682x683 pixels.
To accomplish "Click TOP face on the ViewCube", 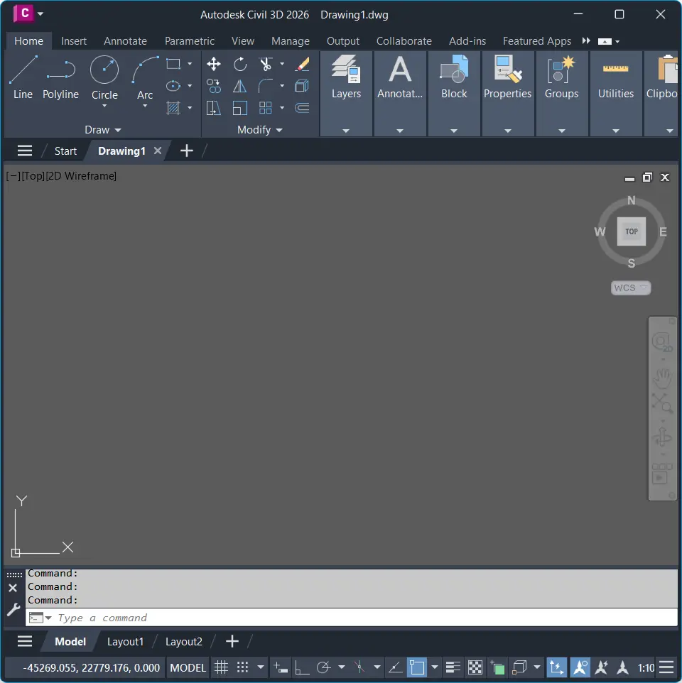I will click(x=631, y=231).
